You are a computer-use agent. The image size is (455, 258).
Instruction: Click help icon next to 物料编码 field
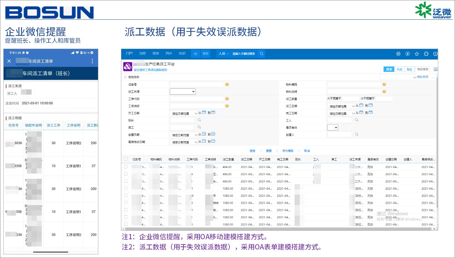point(384,84)
